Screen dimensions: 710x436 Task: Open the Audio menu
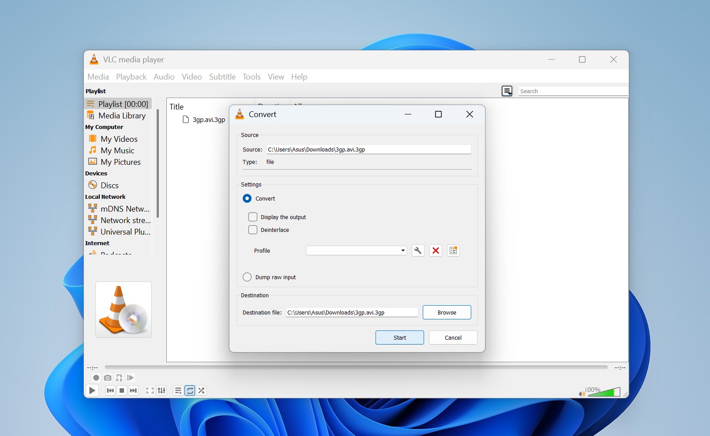(x=164, y=77)
